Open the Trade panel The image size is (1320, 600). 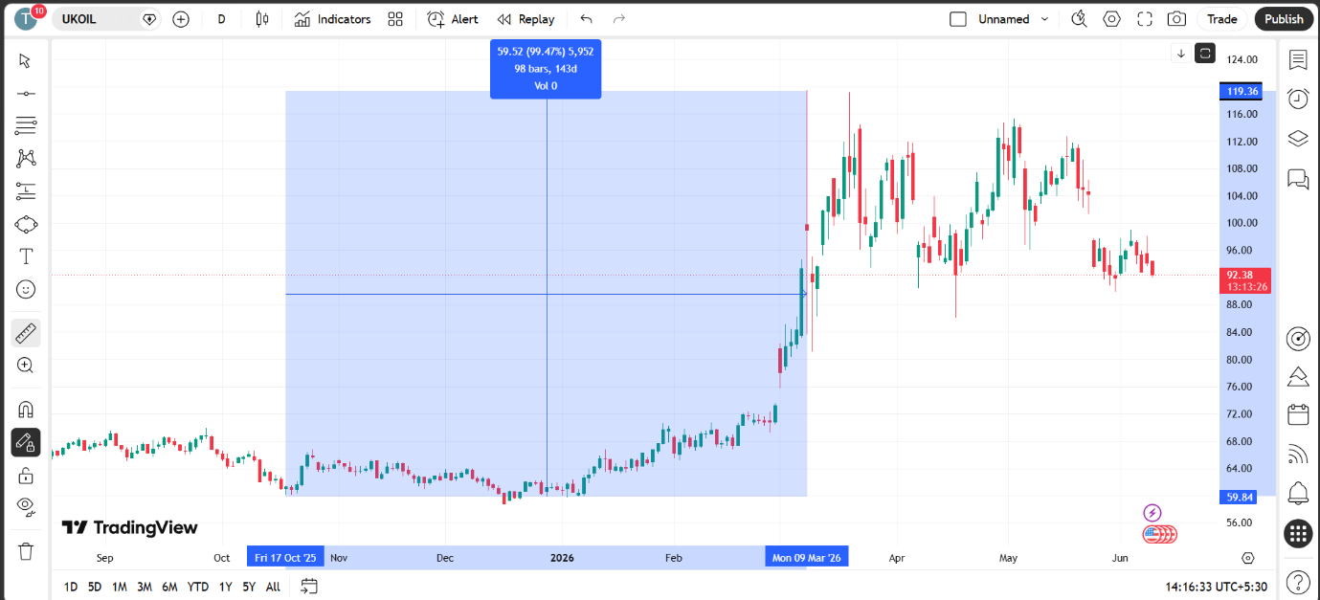[1221, 19]
